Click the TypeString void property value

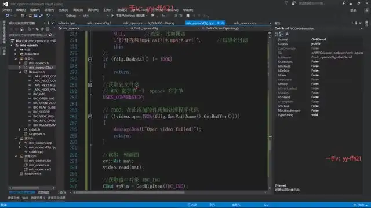pos(314,115)
